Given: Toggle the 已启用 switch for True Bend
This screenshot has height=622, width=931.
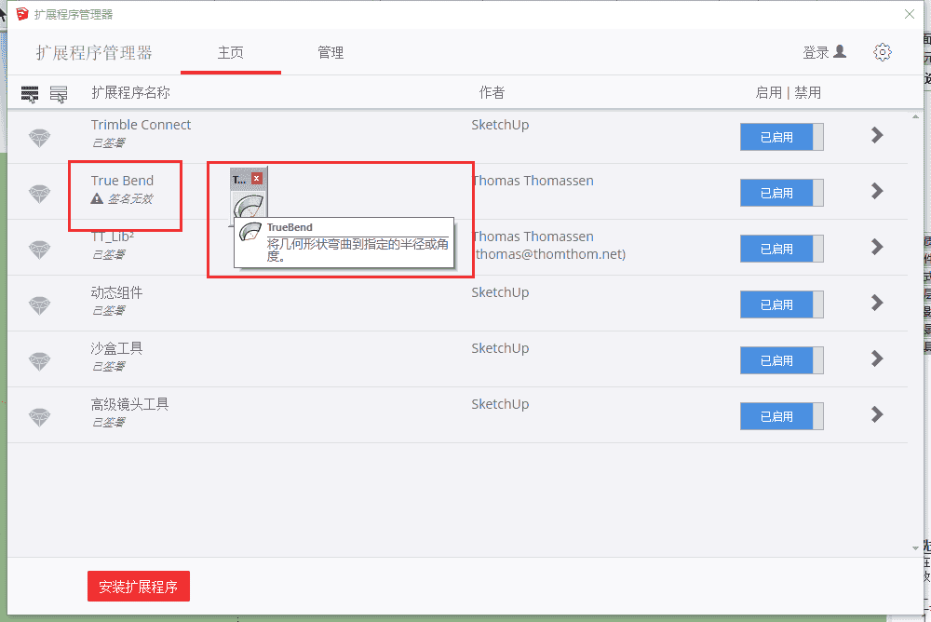Looking at the screenshot, I should pyautogui.click(x=781, y=193).
